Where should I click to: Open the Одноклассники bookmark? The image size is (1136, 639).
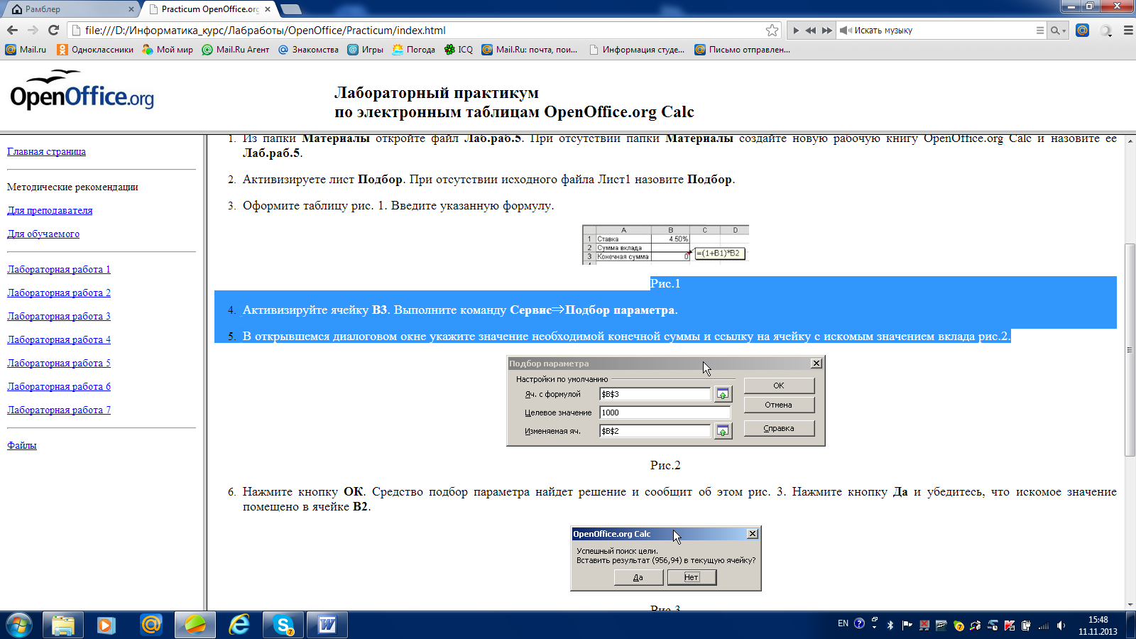click(x=95, y=50)
